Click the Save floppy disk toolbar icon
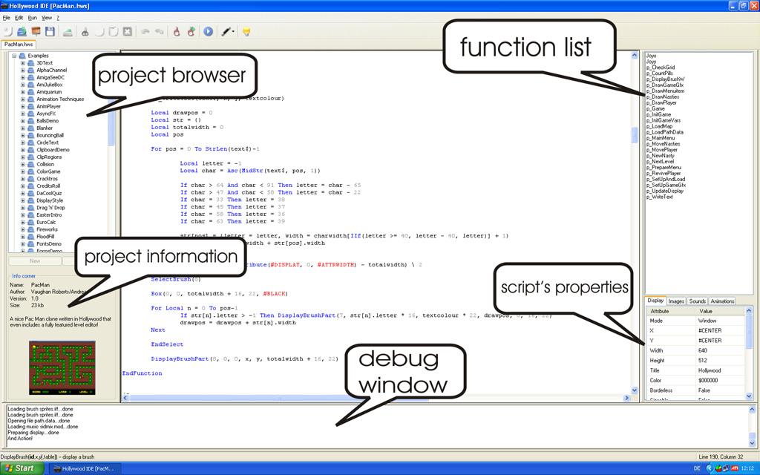The image size is (760, 475). tap(50, 32)
